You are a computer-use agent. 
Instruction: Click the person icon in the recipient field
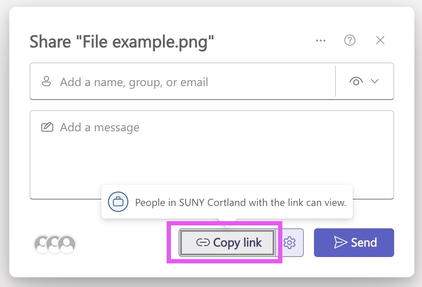46,81
